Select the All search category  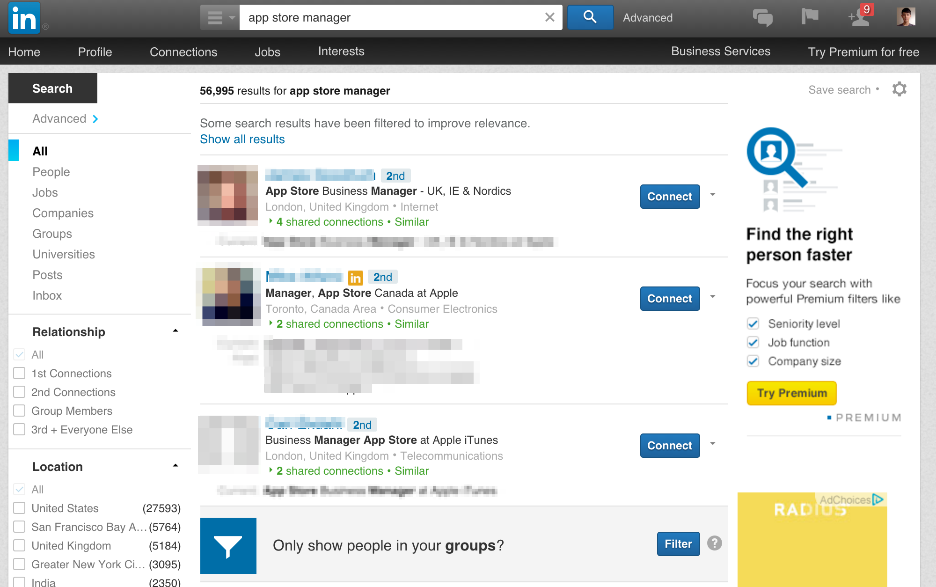point(40,151)
